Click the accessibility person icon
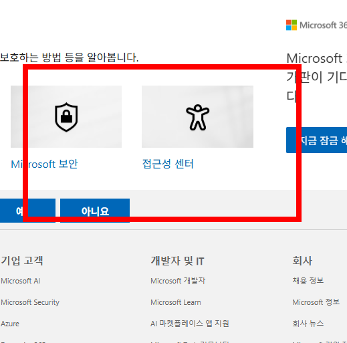Viewport: 347px width, 343px height. point(197,117)
